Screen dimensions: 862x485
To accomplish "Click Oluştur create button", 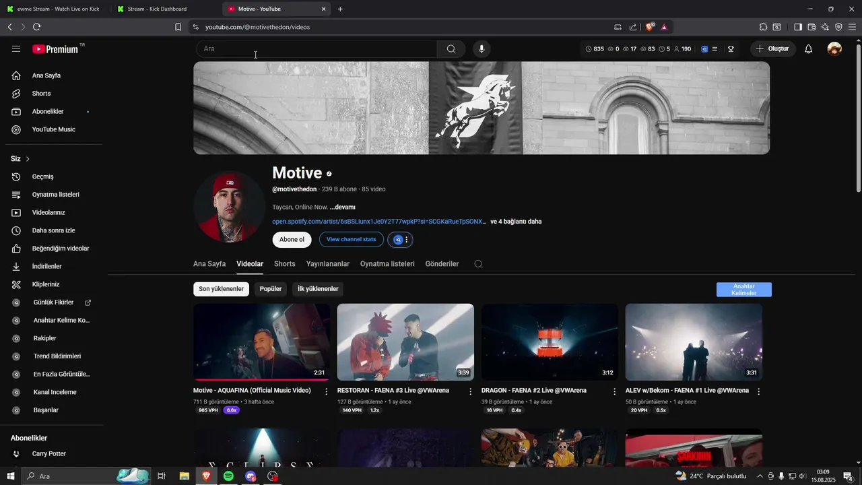I will (x=772, y=48).
